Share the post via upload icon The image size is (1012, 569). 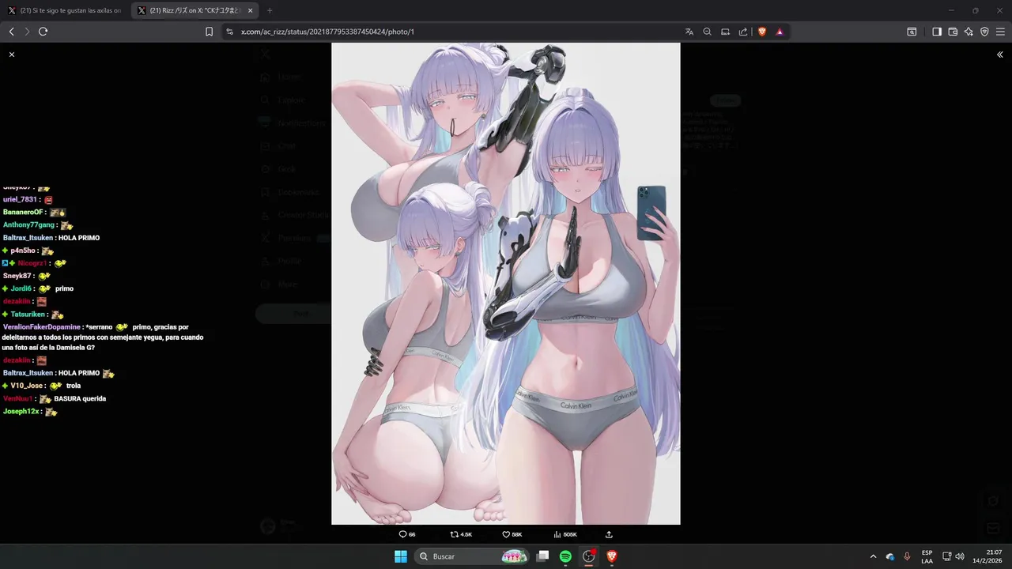pos(609,535)
